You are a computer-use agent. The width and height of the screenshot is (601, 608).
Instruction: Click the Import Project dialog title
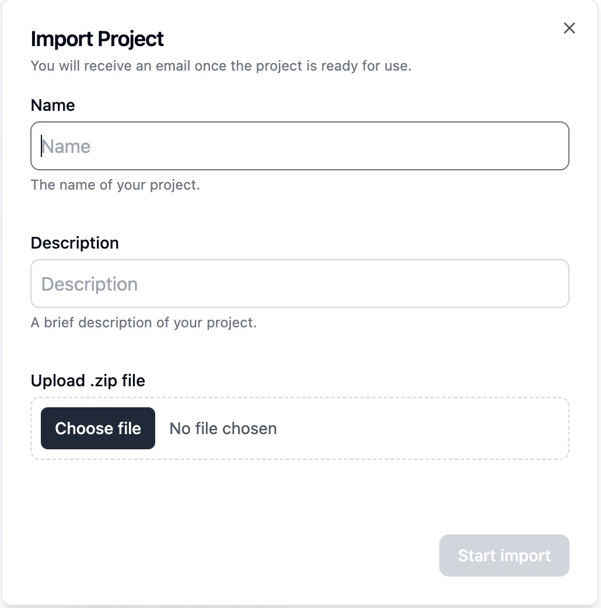click(97, 39)
